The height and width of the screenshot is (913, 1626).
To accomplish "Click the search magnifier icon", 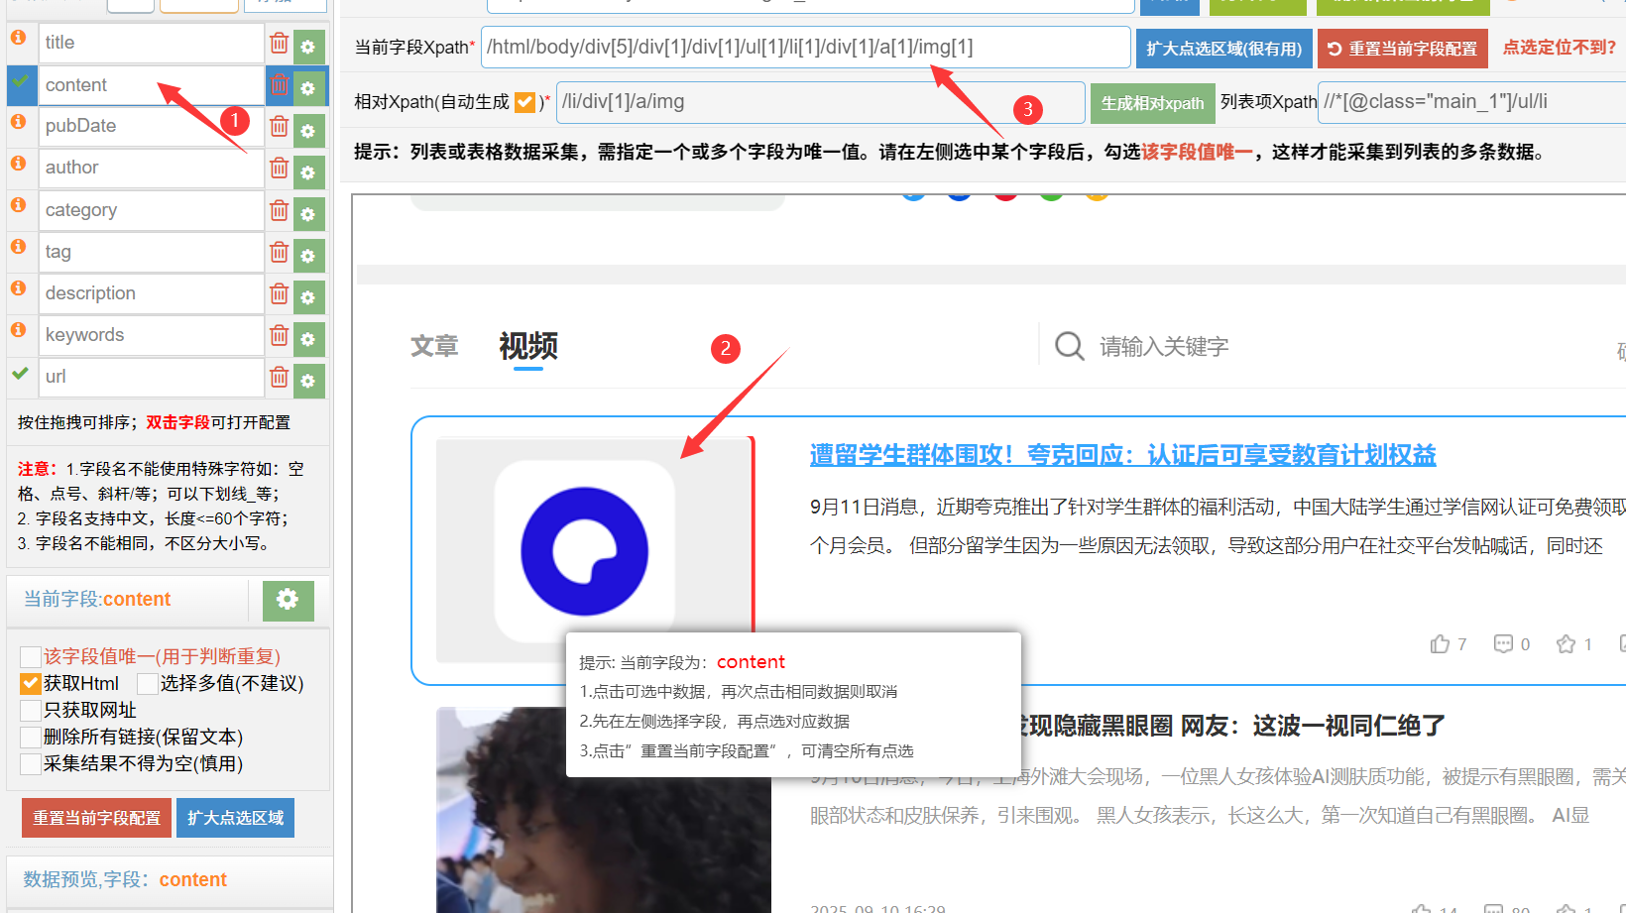I will tap(1069, 346).
